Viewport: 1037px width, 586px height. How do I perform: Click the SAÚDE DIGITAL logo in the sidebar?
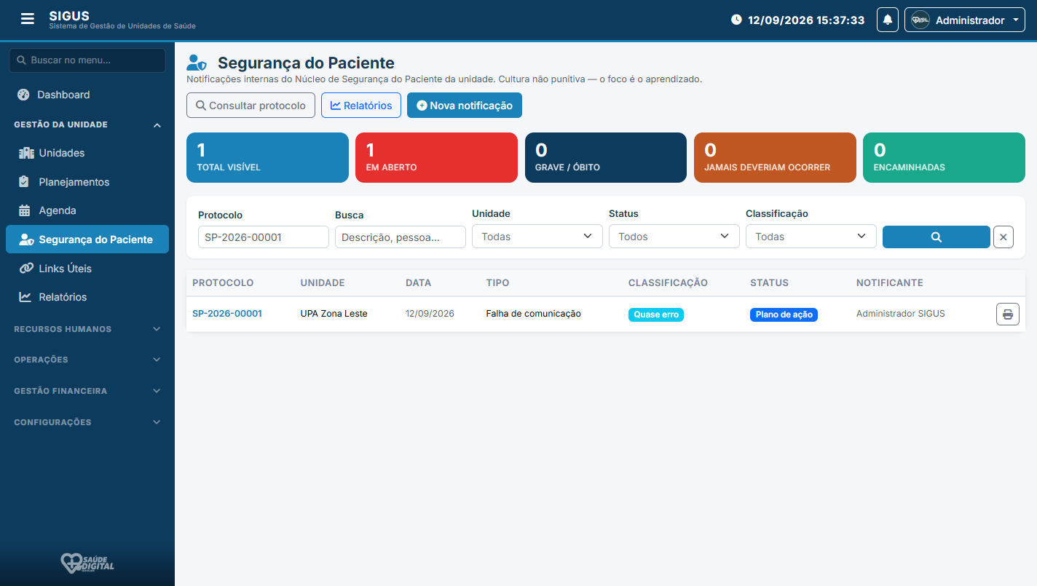pos(87,563)
